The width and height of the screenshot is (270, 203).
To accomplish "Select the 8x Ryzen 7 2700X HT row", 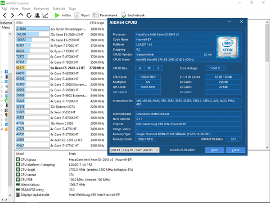I will pyautogui.click(x=60, y=46).
